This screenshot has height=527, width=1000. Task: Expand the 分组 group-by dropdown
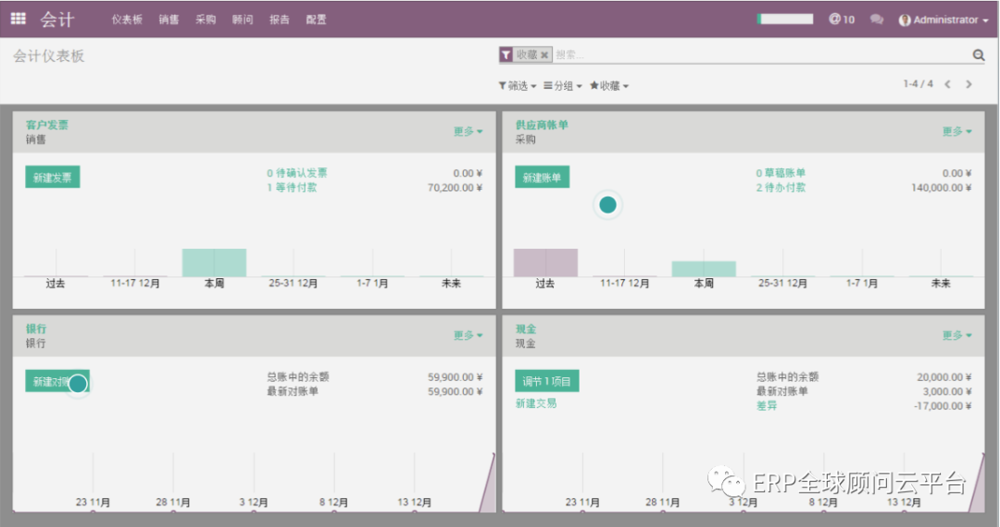pos(562,86)
